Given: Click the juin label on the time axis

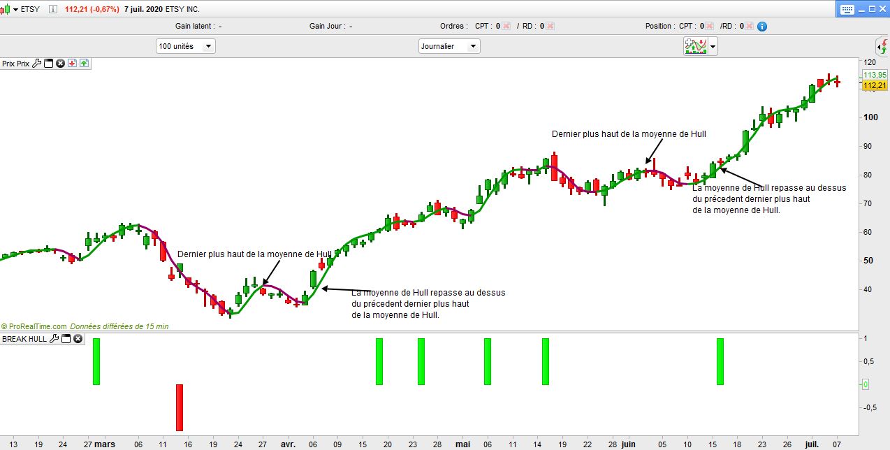Looking at the screenshot, I should click(x=629, y=444).
